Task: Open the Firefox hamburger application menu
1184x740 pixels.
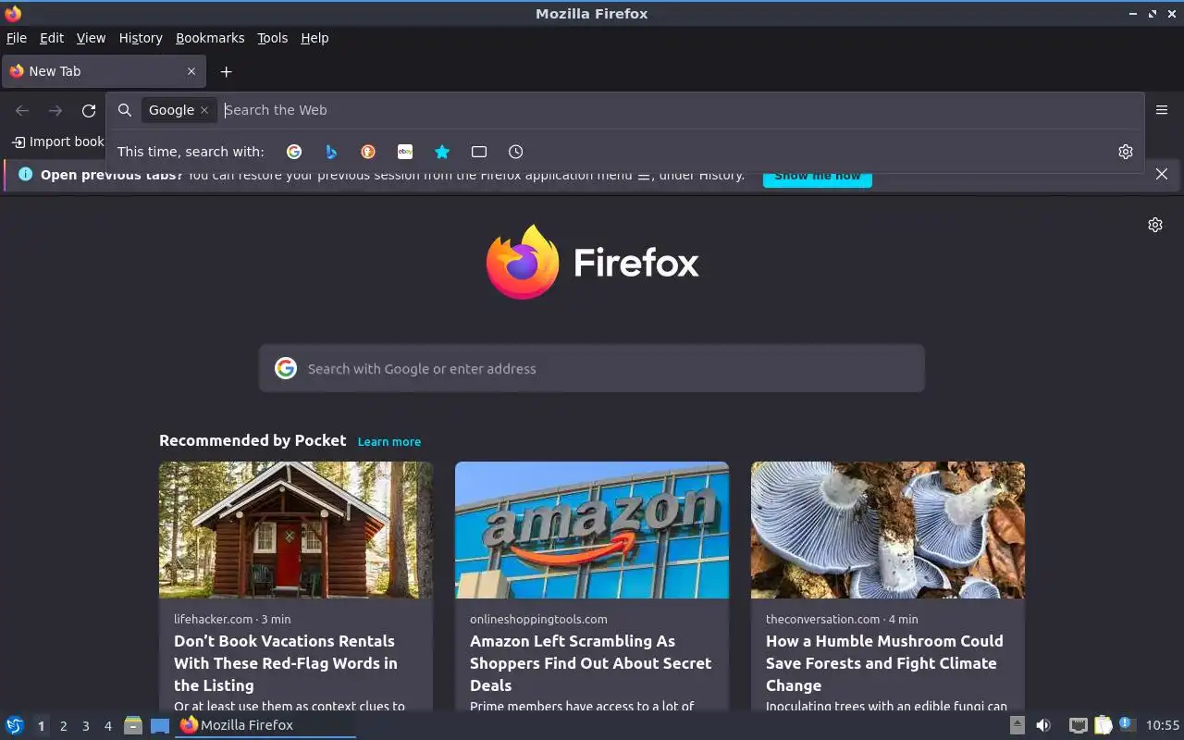Action: pyautogui.click(x=1162, y=110)
